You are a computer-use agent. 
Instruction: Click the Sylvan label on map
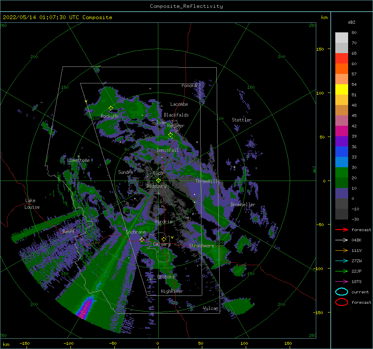(159, 122)
